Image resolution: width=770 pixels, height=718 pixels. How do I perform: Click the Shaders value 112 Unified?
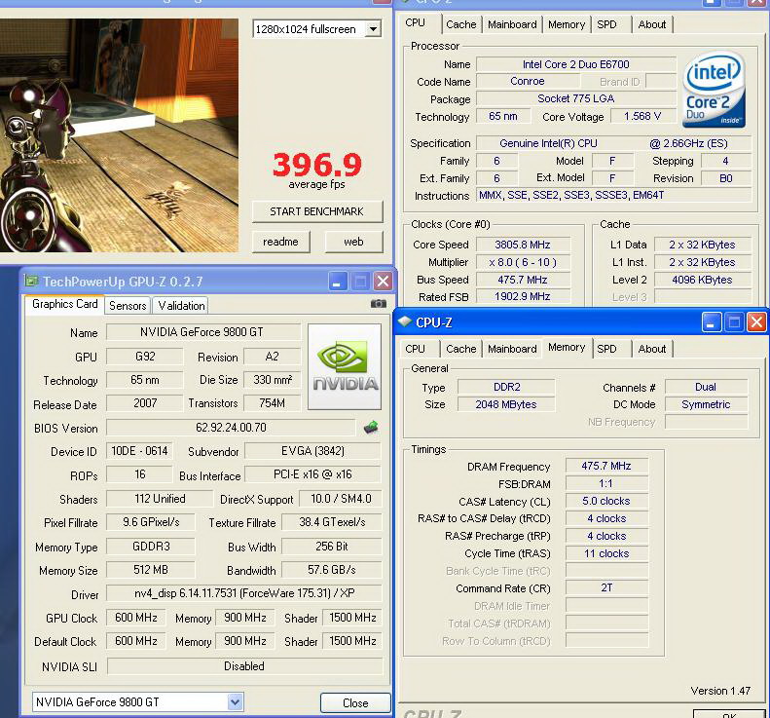[160, 499]
